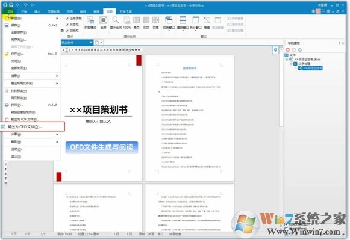Expand the 帮助(H) submenu
Image resolution: width=350 pixels, height=240 pixels.
click(x=31, y=142)
